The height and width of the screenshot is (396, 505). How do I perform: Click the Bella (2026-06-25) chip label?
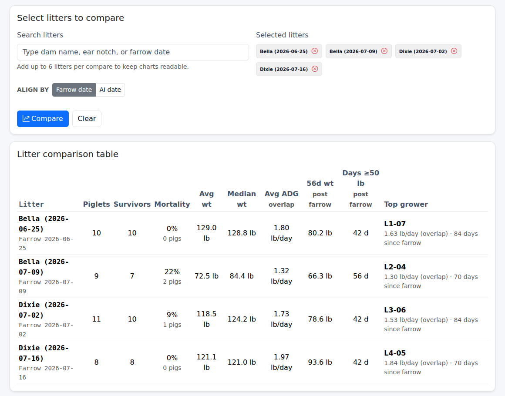pyautogui.click(x=283, y=51)
